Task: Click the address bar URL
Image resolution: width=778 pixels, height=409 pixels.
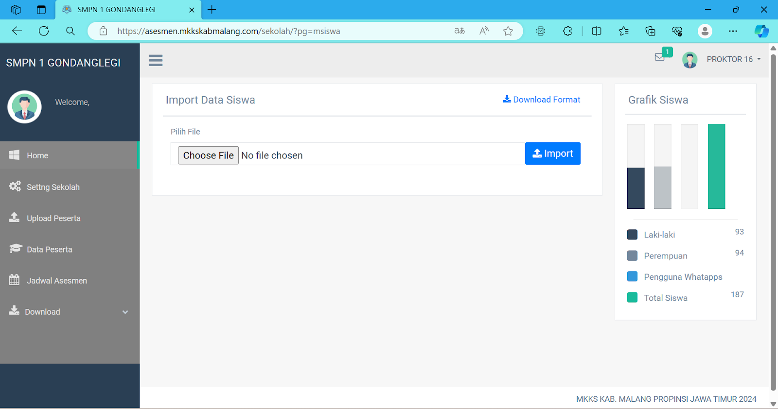Action: 229,31
